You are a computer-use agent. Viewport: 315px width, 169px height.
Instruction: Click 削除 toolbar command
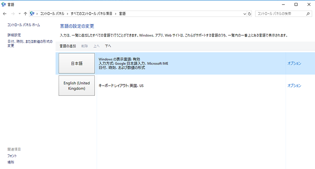coord(84,46)
